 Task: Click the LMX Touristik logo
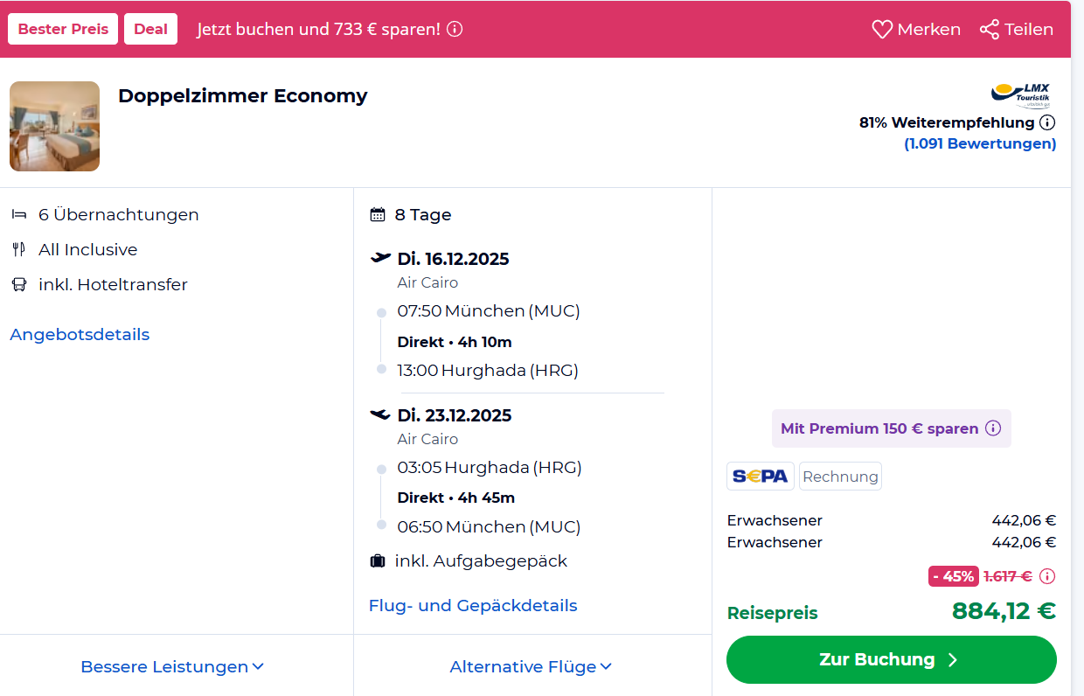pos(1020,94)
